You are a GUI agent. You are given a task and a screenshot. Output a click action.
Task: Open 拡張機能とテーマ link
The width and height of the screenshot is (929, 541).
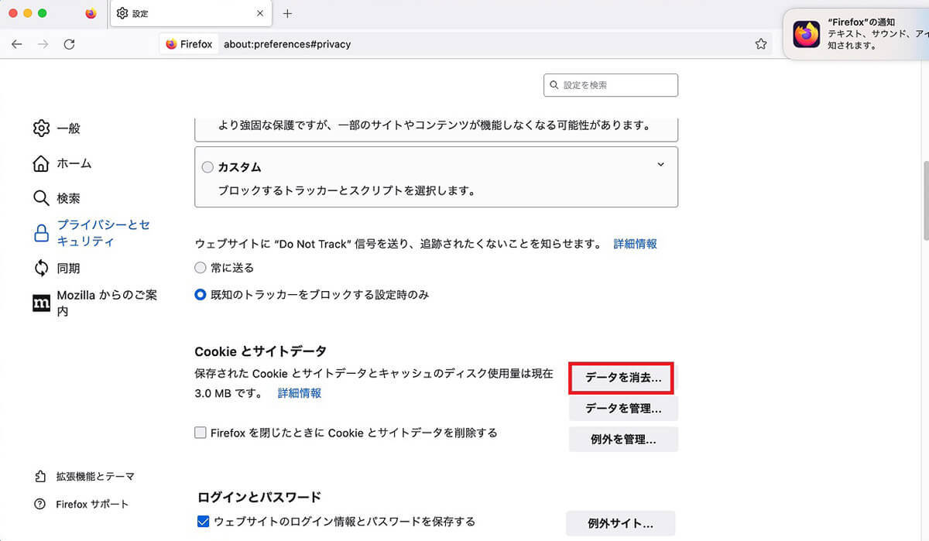pos(85,476)
